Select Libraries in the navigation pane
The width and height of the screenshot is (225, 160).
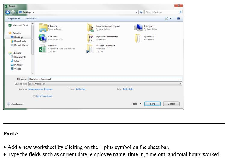click(17, 53)
